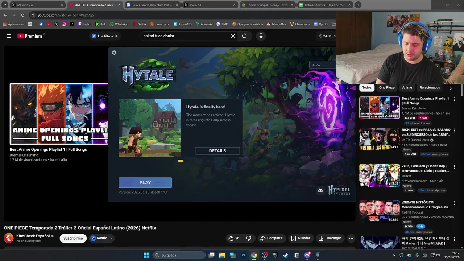464x261 pixels.
Task: Open Notion from the taskbar
Action: click(297, 255)
